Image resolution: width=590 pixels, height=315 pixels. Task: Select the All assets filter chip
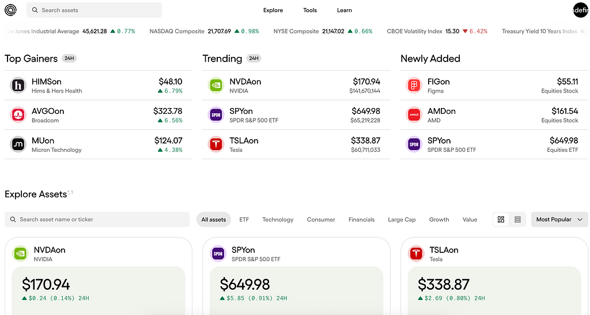[214, 220]
